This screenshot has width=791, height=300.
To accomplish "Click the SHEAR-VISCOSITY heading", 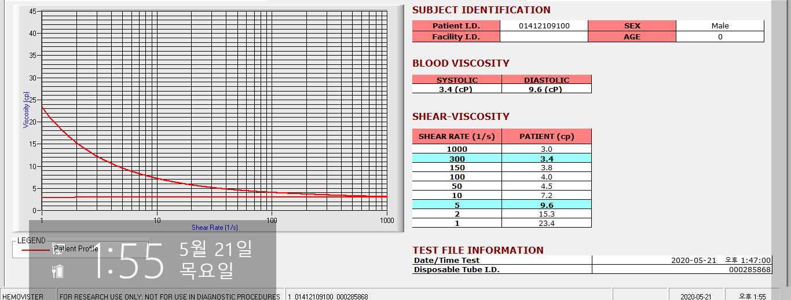I will coord(461,116).
